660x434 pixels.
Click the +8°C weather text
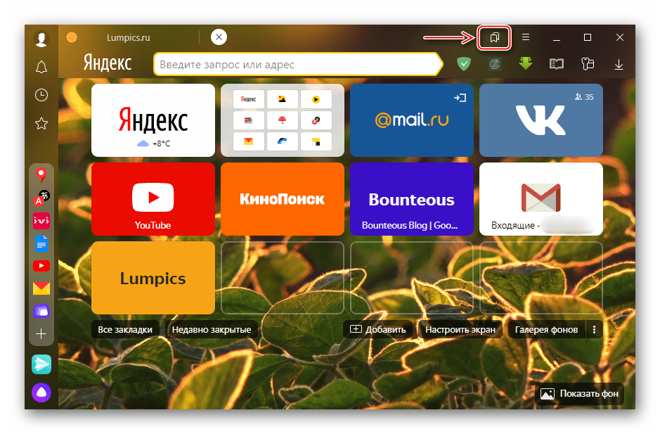(x=161, y=143)
